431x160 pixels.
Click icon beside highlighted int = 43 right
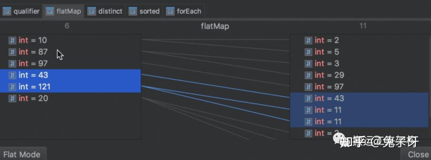(308, 98)
